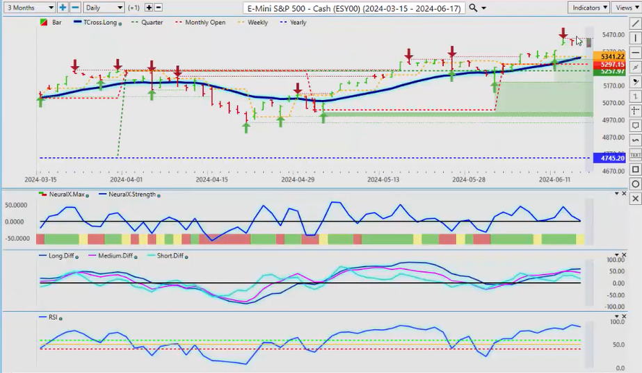Click the magnifier symbol search icon
Image resolution: width=642 pixels, height=373 pixels.
click(473, 8)
